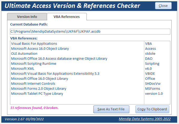Select the VBA Extensibility 5.3 reference
This screenshot has height=124, width=179.
point(55,74)
